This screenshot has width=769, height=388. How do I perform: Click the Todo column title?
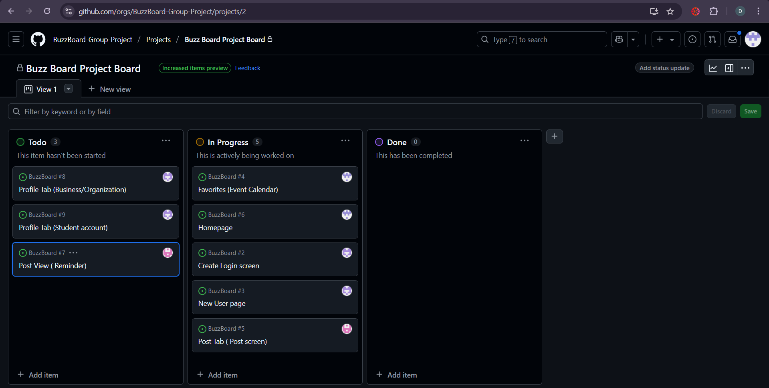click(37, 142)
